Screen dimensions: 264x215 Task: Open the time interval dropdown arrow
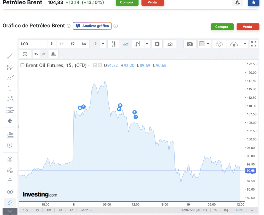point(103,44)
